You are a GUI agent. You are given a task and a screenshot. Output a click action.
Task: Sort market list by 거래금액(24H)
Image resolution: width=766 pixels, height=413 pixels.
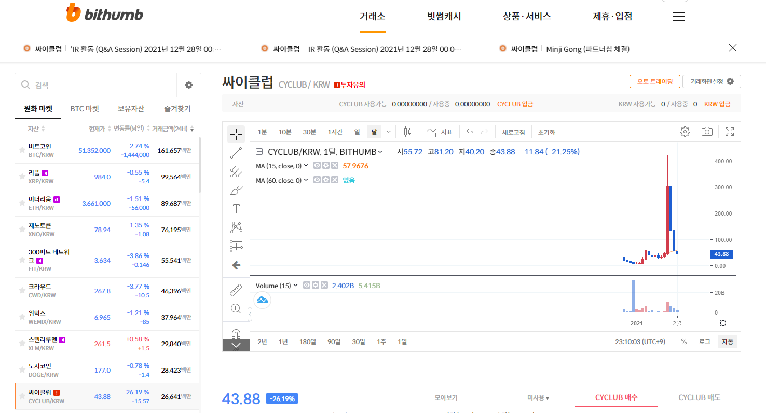click(173, 129)
